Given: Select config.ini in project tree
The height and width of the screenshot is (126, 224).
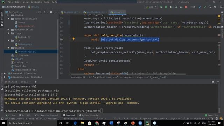Looking at the screenshot, I should [x=21, y=62].
